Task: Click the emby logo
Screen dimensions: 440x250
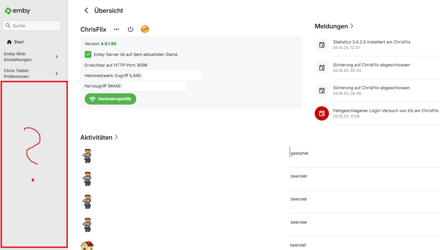Action: click(x=17, y=11)
